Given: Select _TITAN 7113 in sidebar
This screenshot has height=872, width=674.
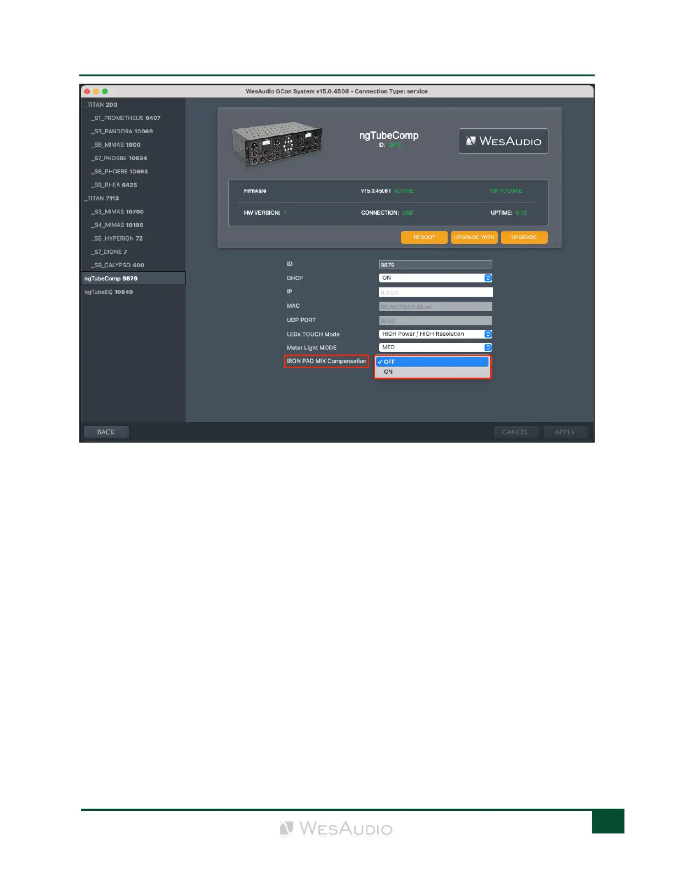Looking at the screenshot, I should (x=102, y=198).
